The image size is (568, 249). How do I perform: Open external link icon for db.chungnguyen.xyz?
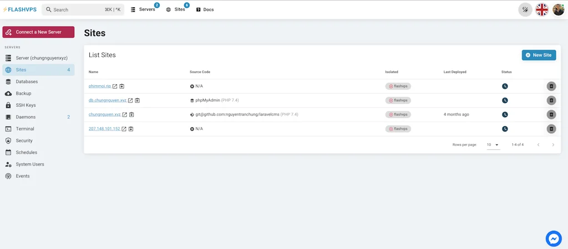(130, 101)
